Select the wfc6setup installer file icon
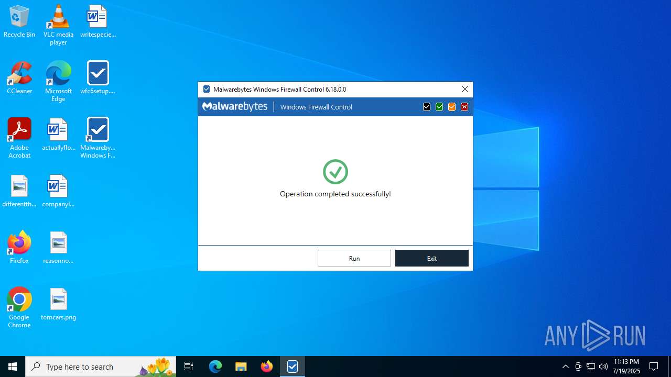Screen dimensions: 671x377 coord(98,78)
